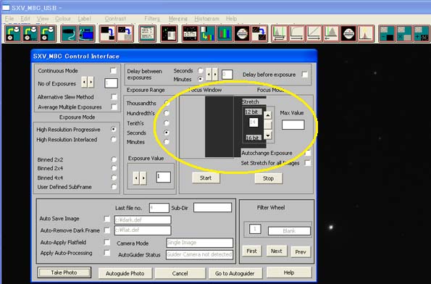Screen dimensions: 431x284
Task: Open the document info panel toolbar icon
Action: (147, 33)
